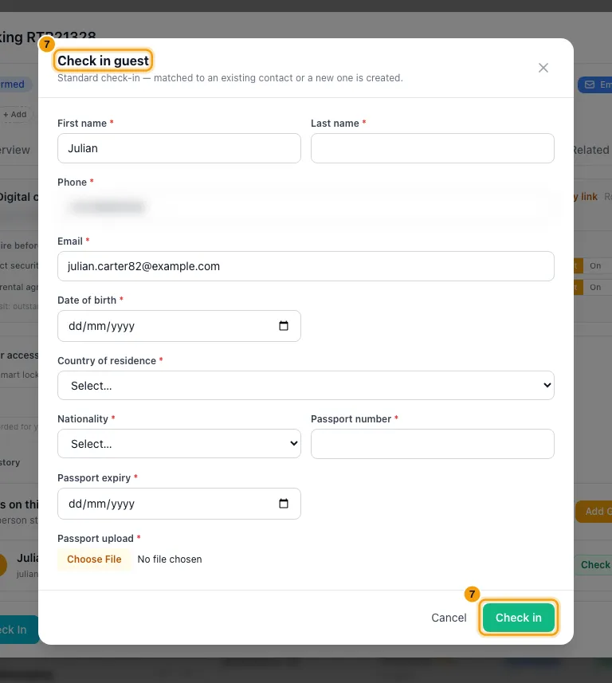Click the Date of birth date input
This screenshot has height=683, width=612.
click(x=179, y=326)
